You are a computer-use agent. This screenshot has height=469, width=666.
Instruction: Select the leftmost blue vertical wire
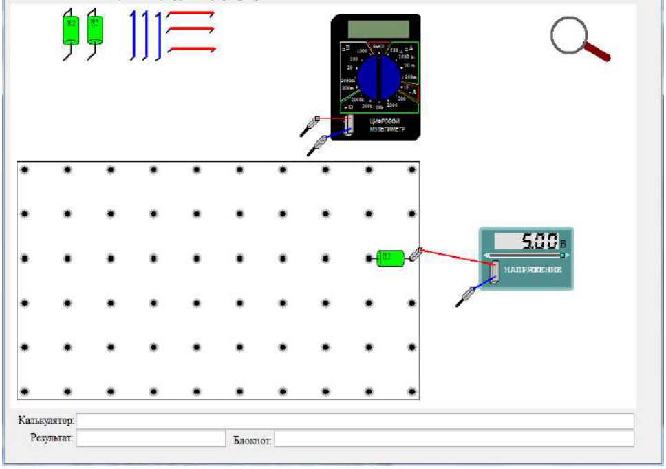pyautogui.click(x=133, y=35)
